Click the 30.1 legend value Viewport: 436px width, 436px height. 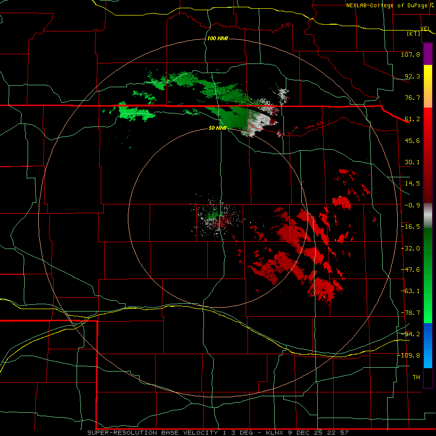pos(412,162)
